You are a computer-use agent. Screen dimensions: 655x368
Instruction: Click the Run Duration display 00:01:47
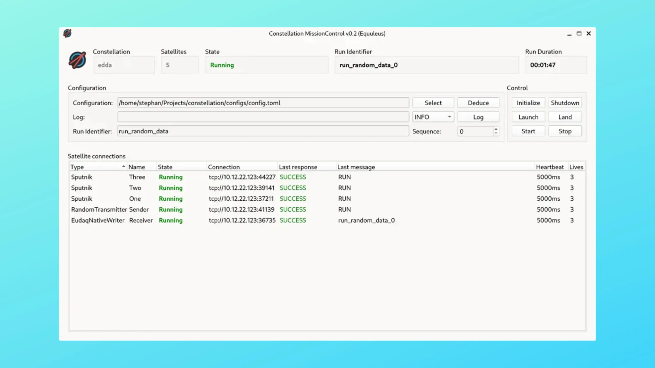coord(556,65)
